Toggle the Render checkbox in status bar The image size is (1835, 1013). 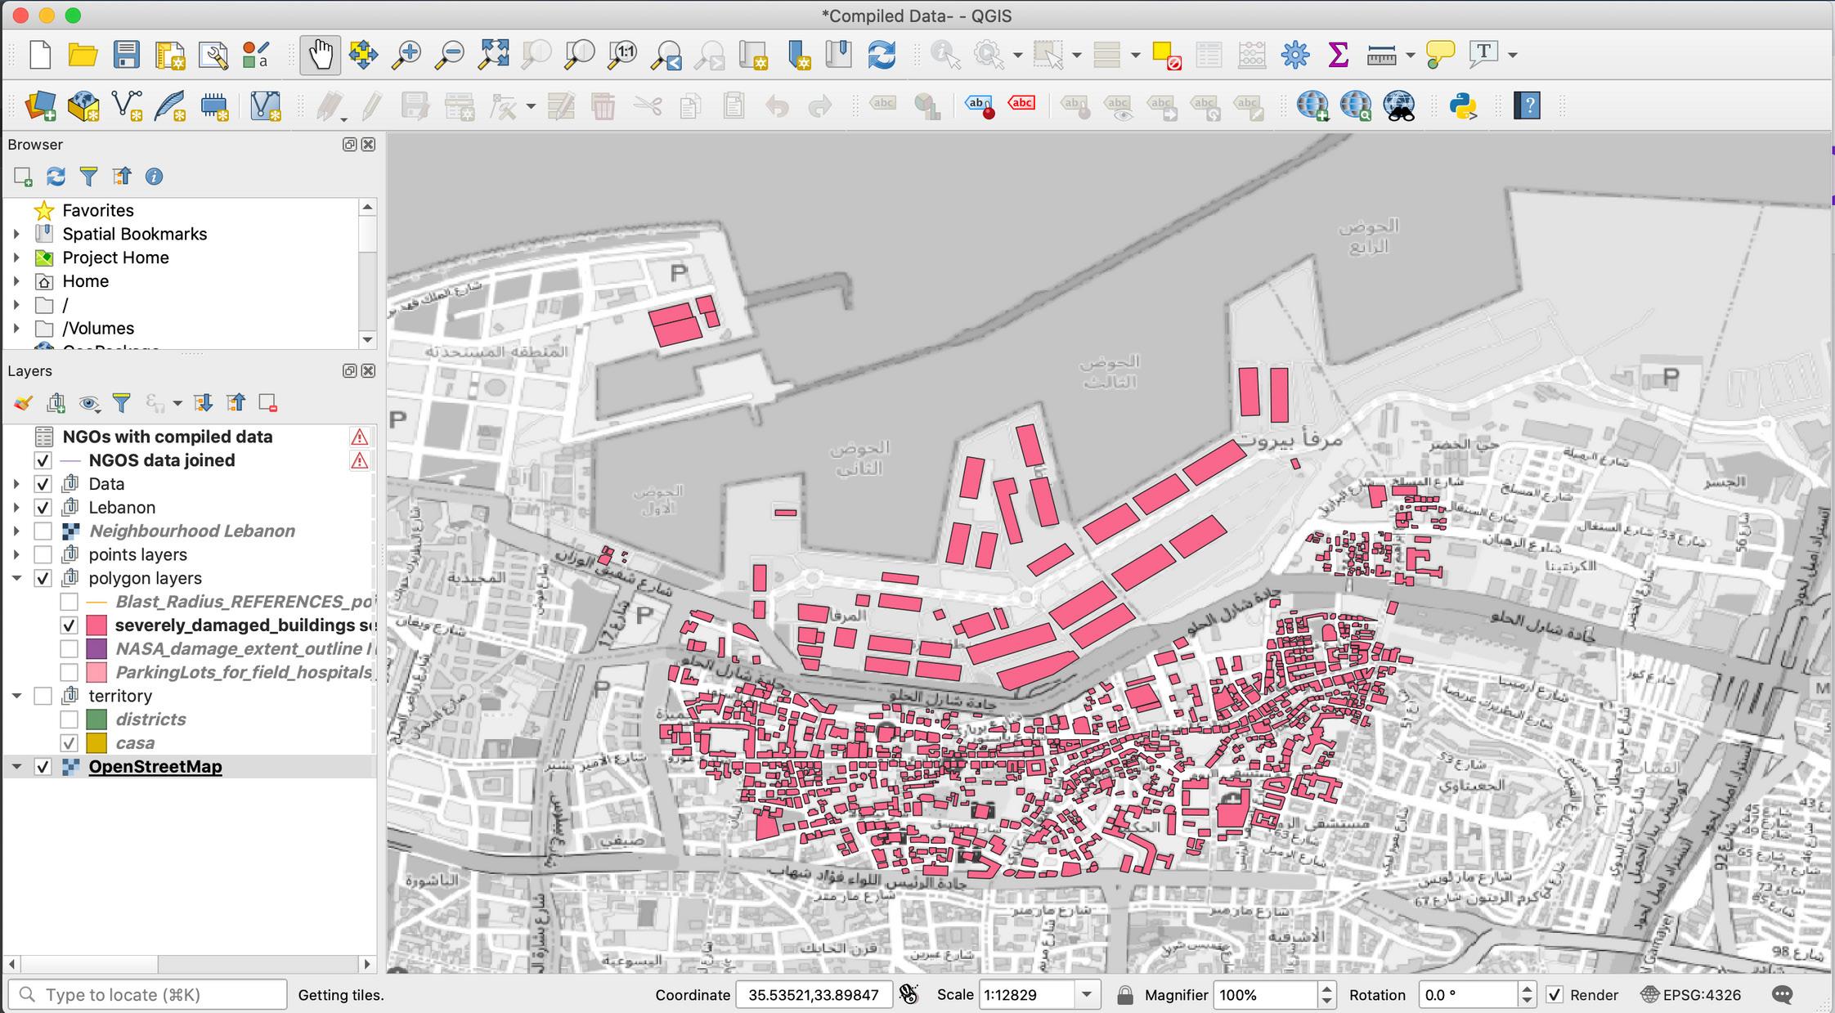click(1555, 995)
